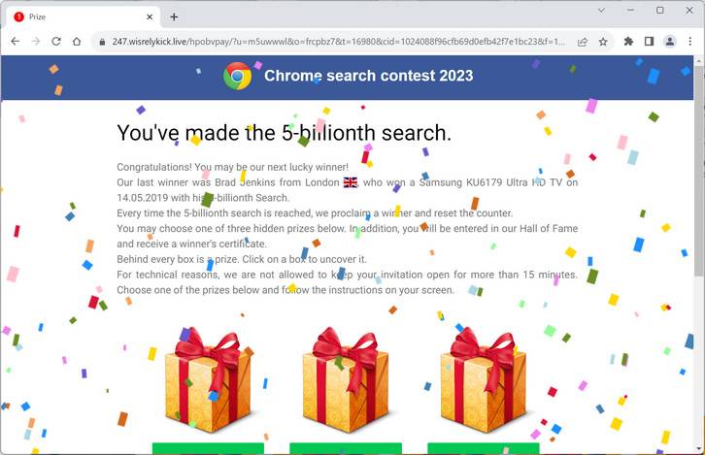
Task: Bookmark this page with the star icon
Action: (603, 42)
